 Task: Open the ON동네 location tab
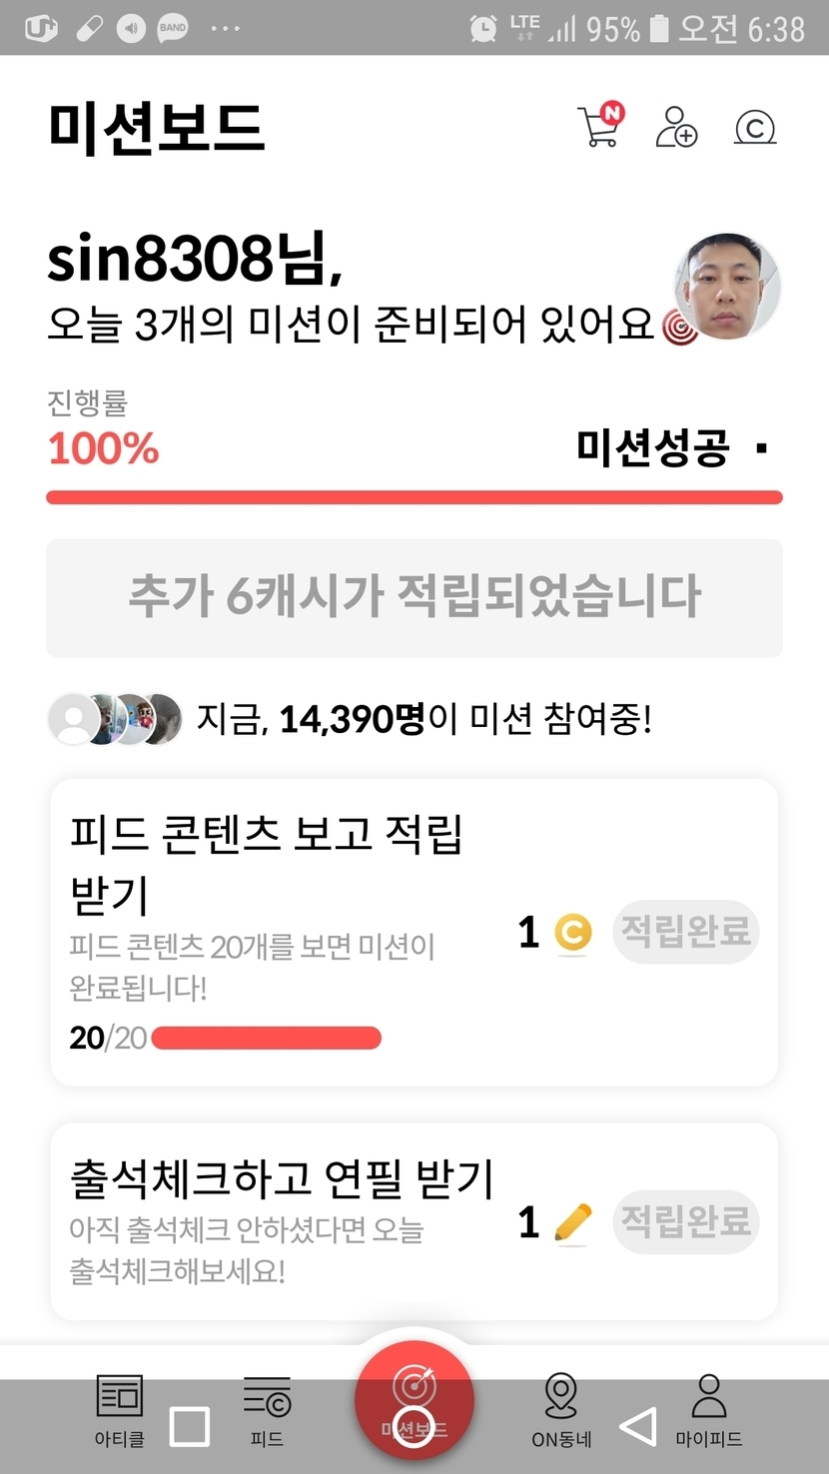pos(561,1408)
